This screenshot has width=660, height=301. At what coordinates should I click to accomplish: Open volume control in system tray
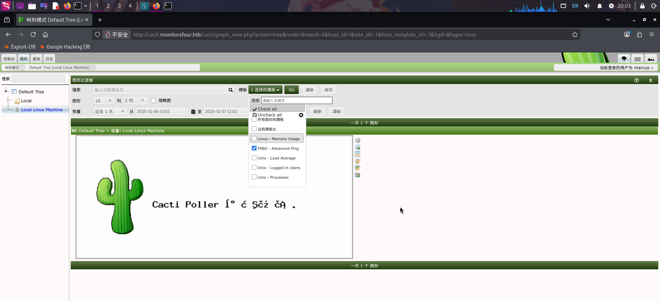click(587, 6)
